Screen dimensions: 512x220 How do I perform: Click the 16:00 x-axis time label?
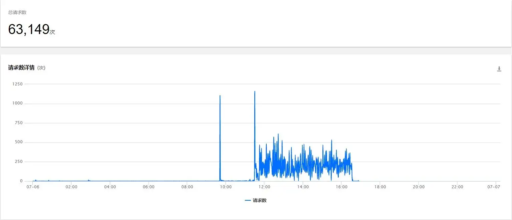coord(341,187)
